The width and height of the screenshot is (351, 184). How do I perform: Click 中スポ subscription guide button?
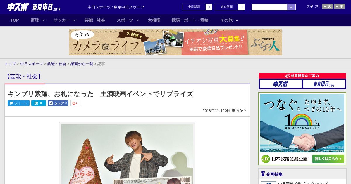click(x=281, y=84)
